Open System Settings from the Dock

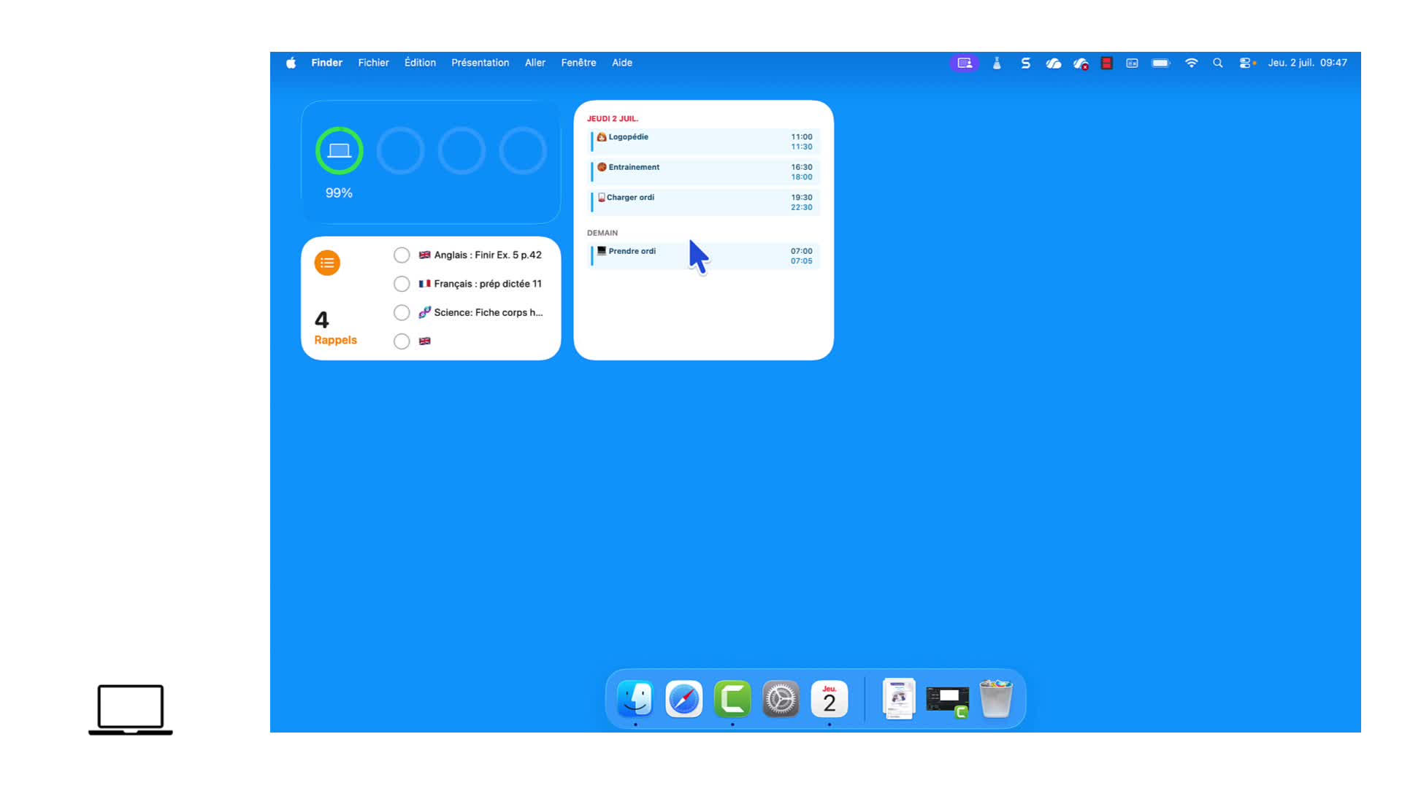pos(781,699)
